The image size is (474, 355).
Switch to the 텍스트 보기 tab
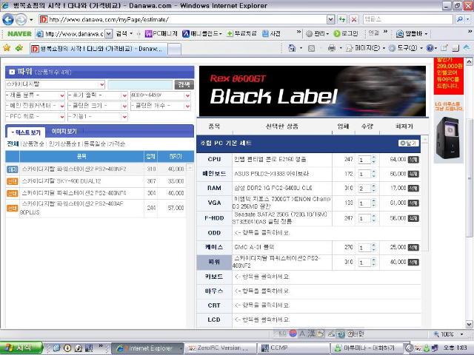point(26,132)
